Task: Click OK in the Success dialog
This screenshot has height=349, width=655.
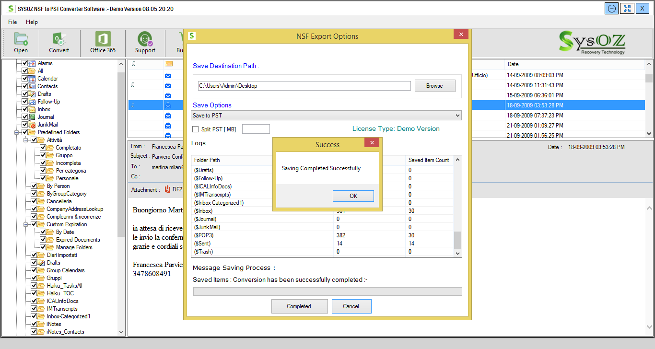Action: tap(353, 196)
